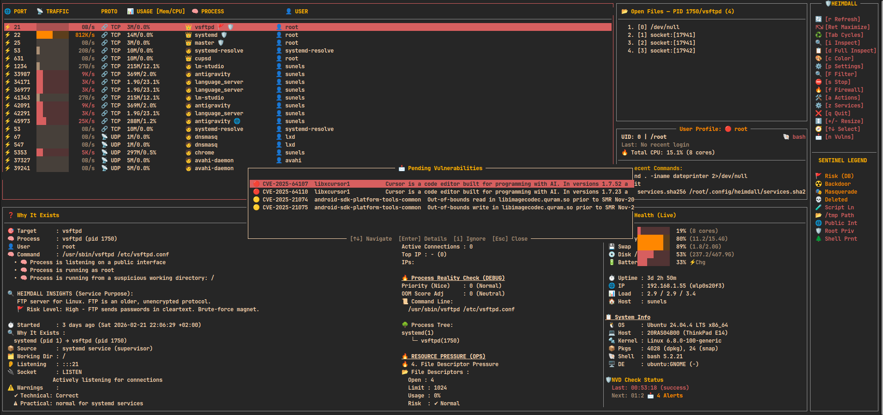This screenshot has width=883, height=415.
Task: Click [Enter] Details in vulnerabilities footer
Action: pos(422,239)
